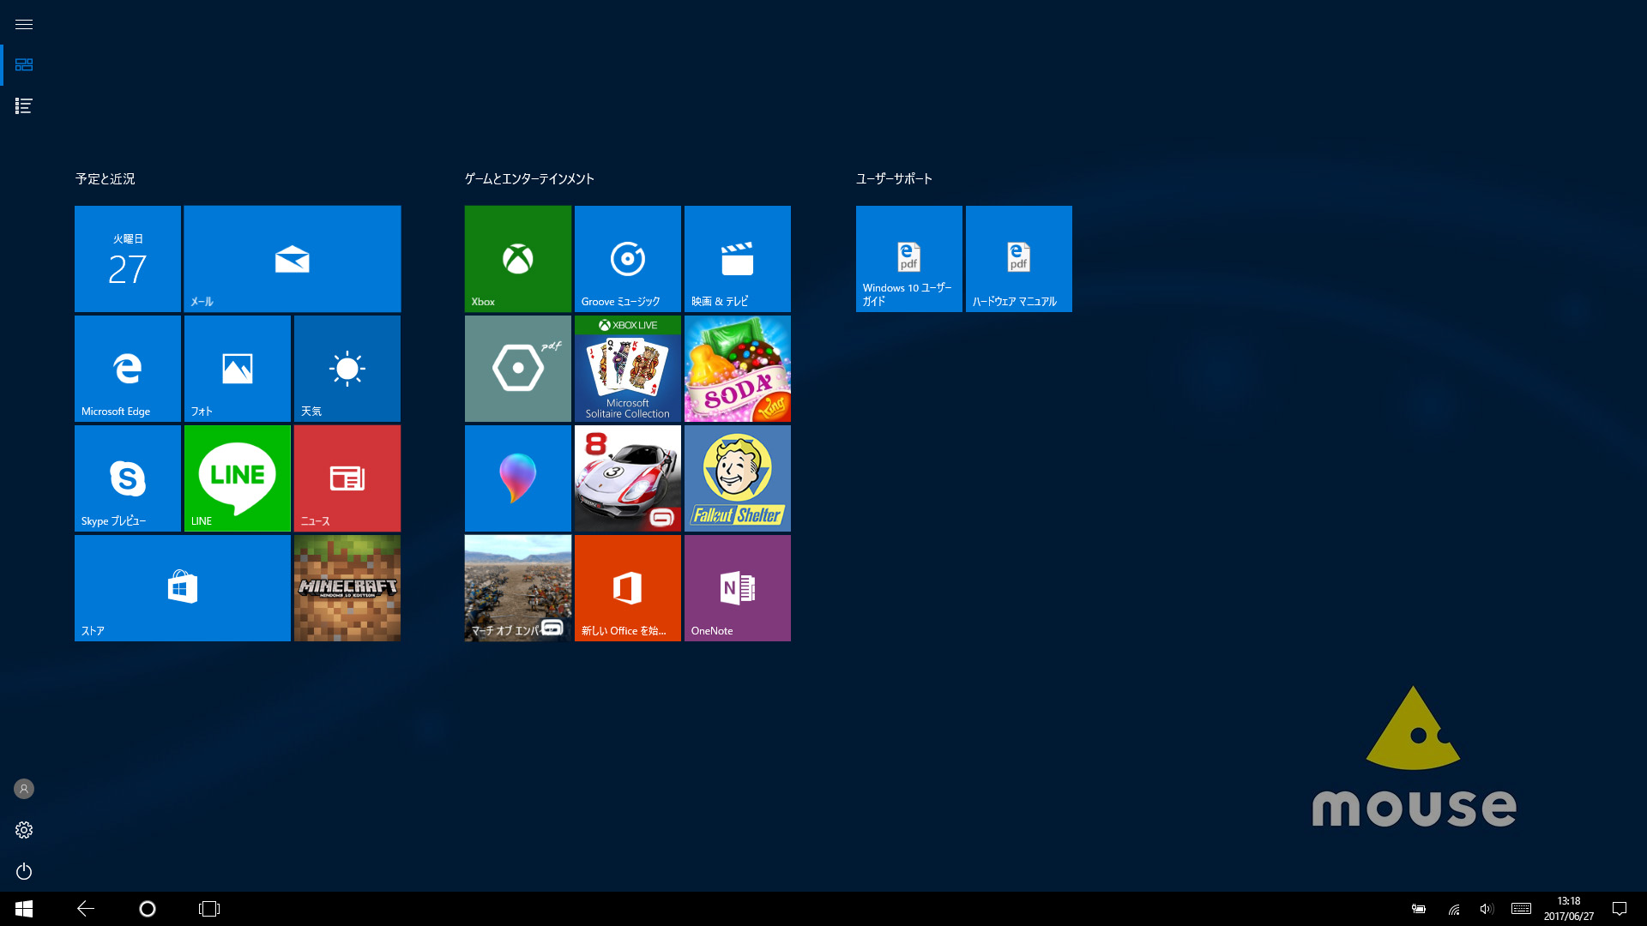The width and height of the screenshot is (1647, 926).
Task: Open the 映画 & テレビ app
Action: pos(736,257)
